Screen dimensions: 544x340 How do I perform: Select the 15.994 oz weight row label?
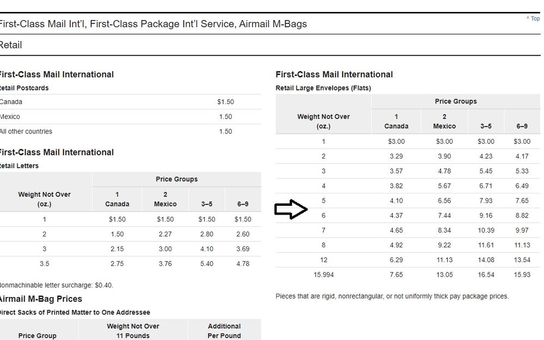pyautogui.click(x=323, y=275)
